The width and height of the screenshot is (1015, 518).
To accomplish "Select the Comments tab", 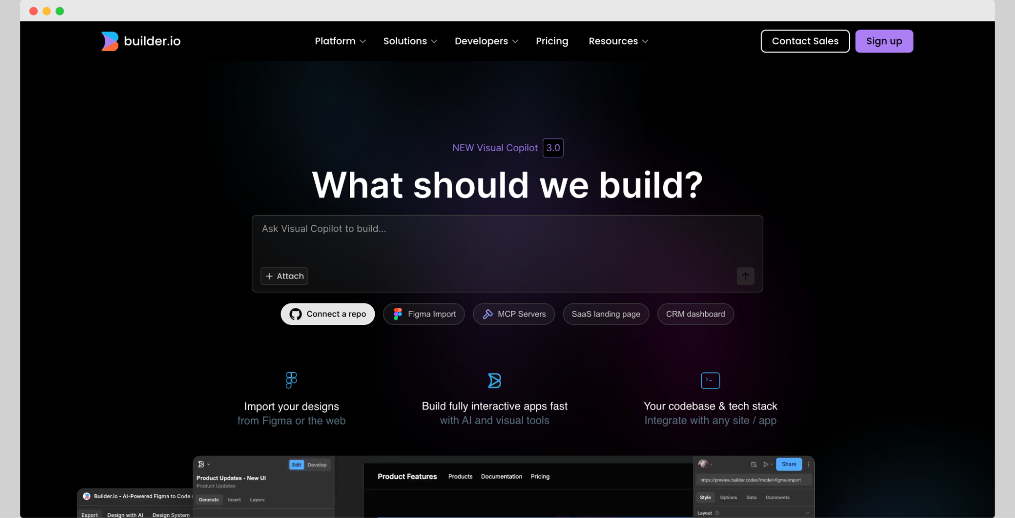I will pyautogui.click(x=777, y=497).
